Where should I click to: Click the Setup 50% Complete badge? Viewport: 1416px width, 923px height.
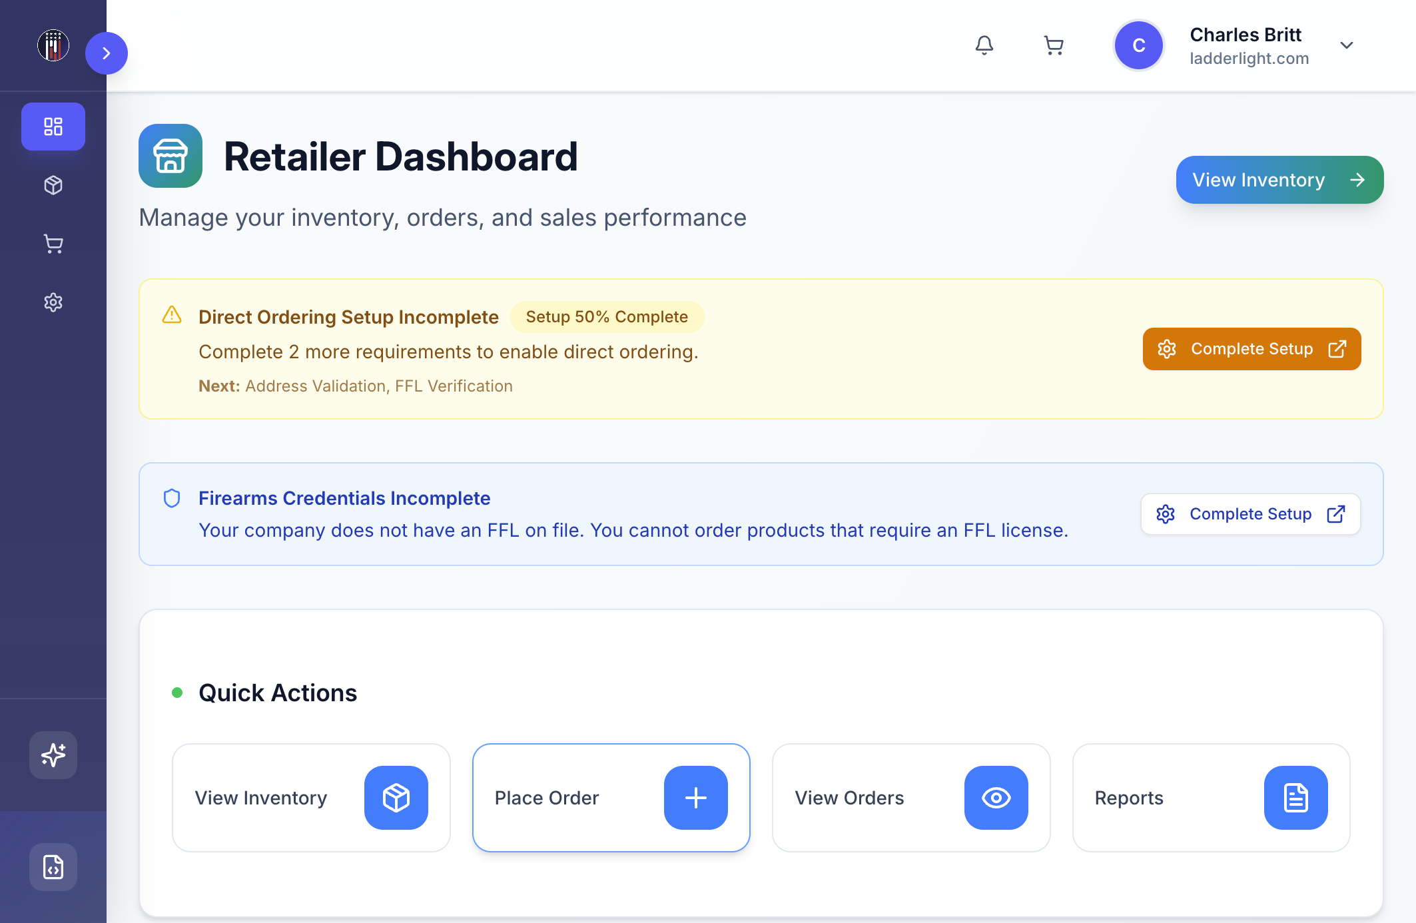point(607,317)
